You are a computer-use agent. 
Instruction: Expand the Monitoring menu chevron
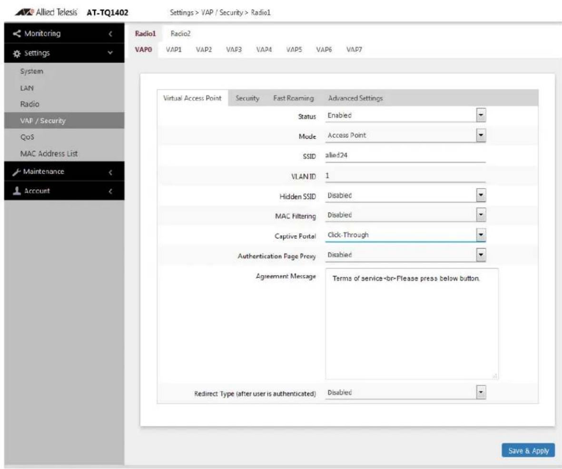coord(110,34)
